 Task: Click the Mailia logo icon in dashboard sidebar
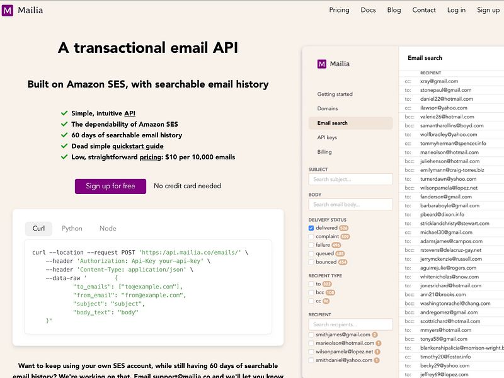point(321,64)
